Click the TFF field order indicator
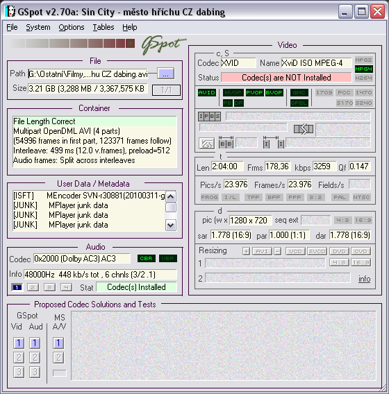This screenshot has width=389, height=394. 253,197
